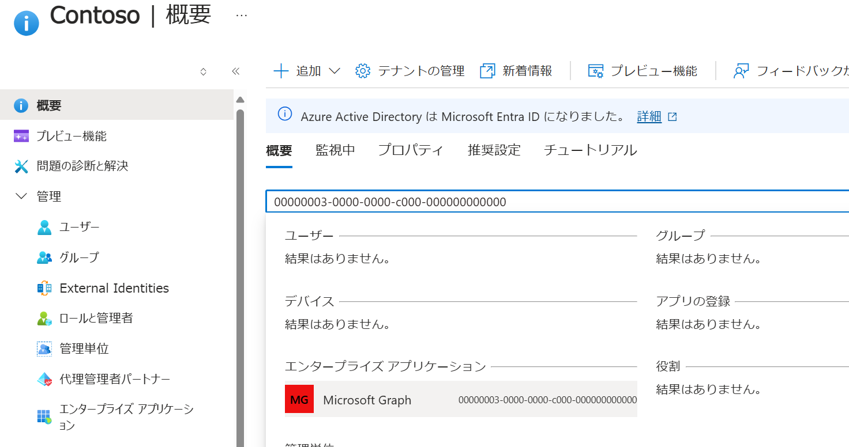Click the 管理単位 icon

(44, 348)
